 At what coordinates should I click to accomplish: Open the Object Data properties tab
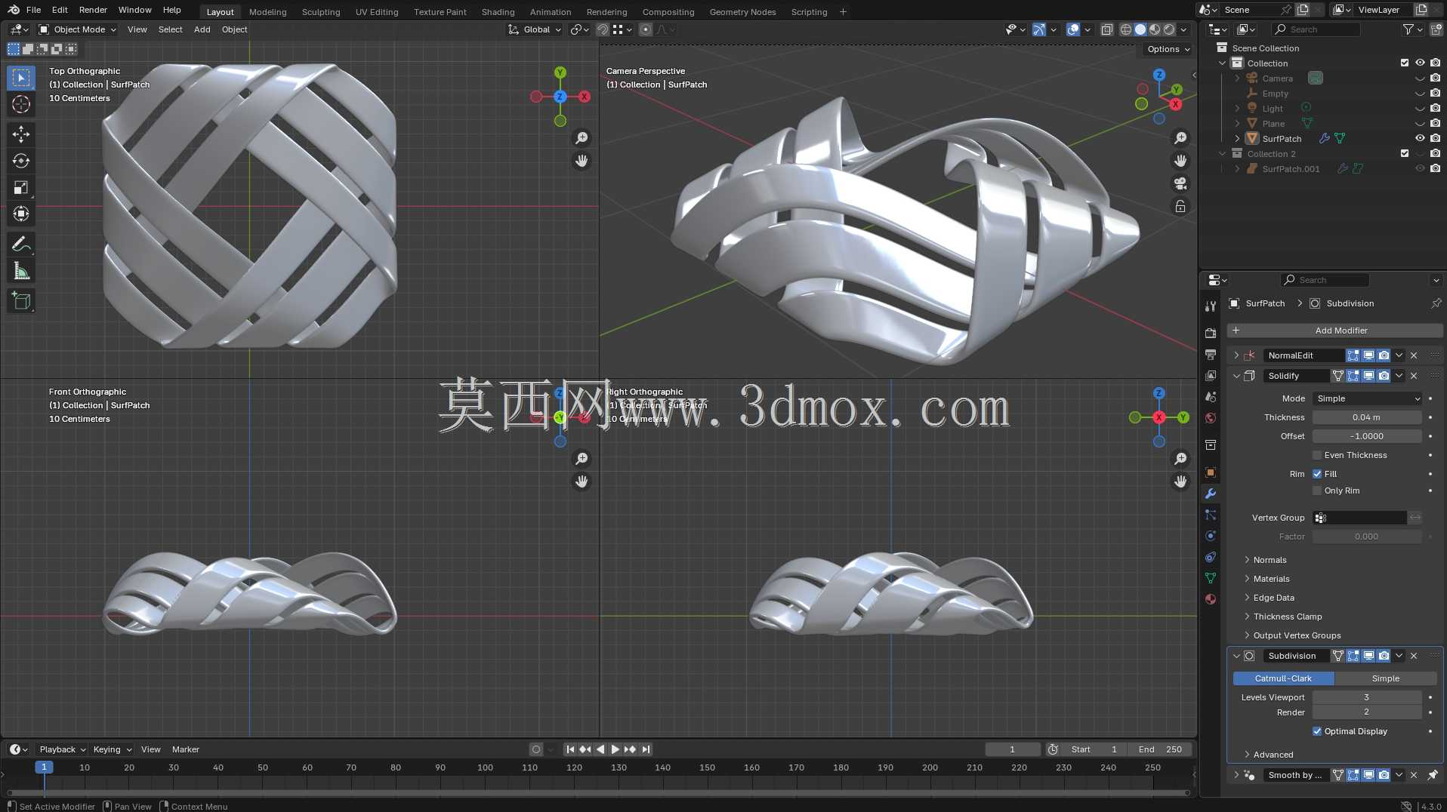(x=1211, y=578)
